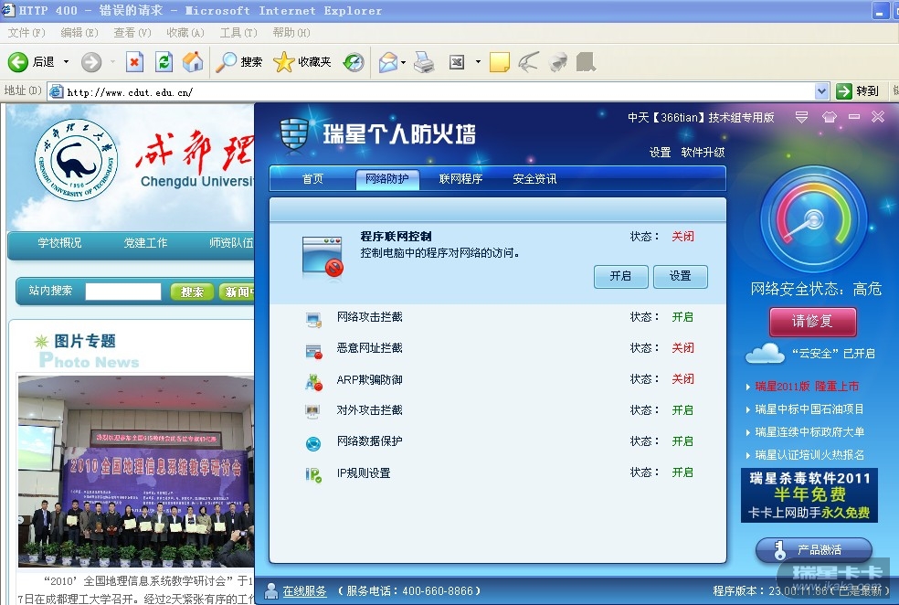Click the program network control icon
899x605 pixels.
(323, 256)
